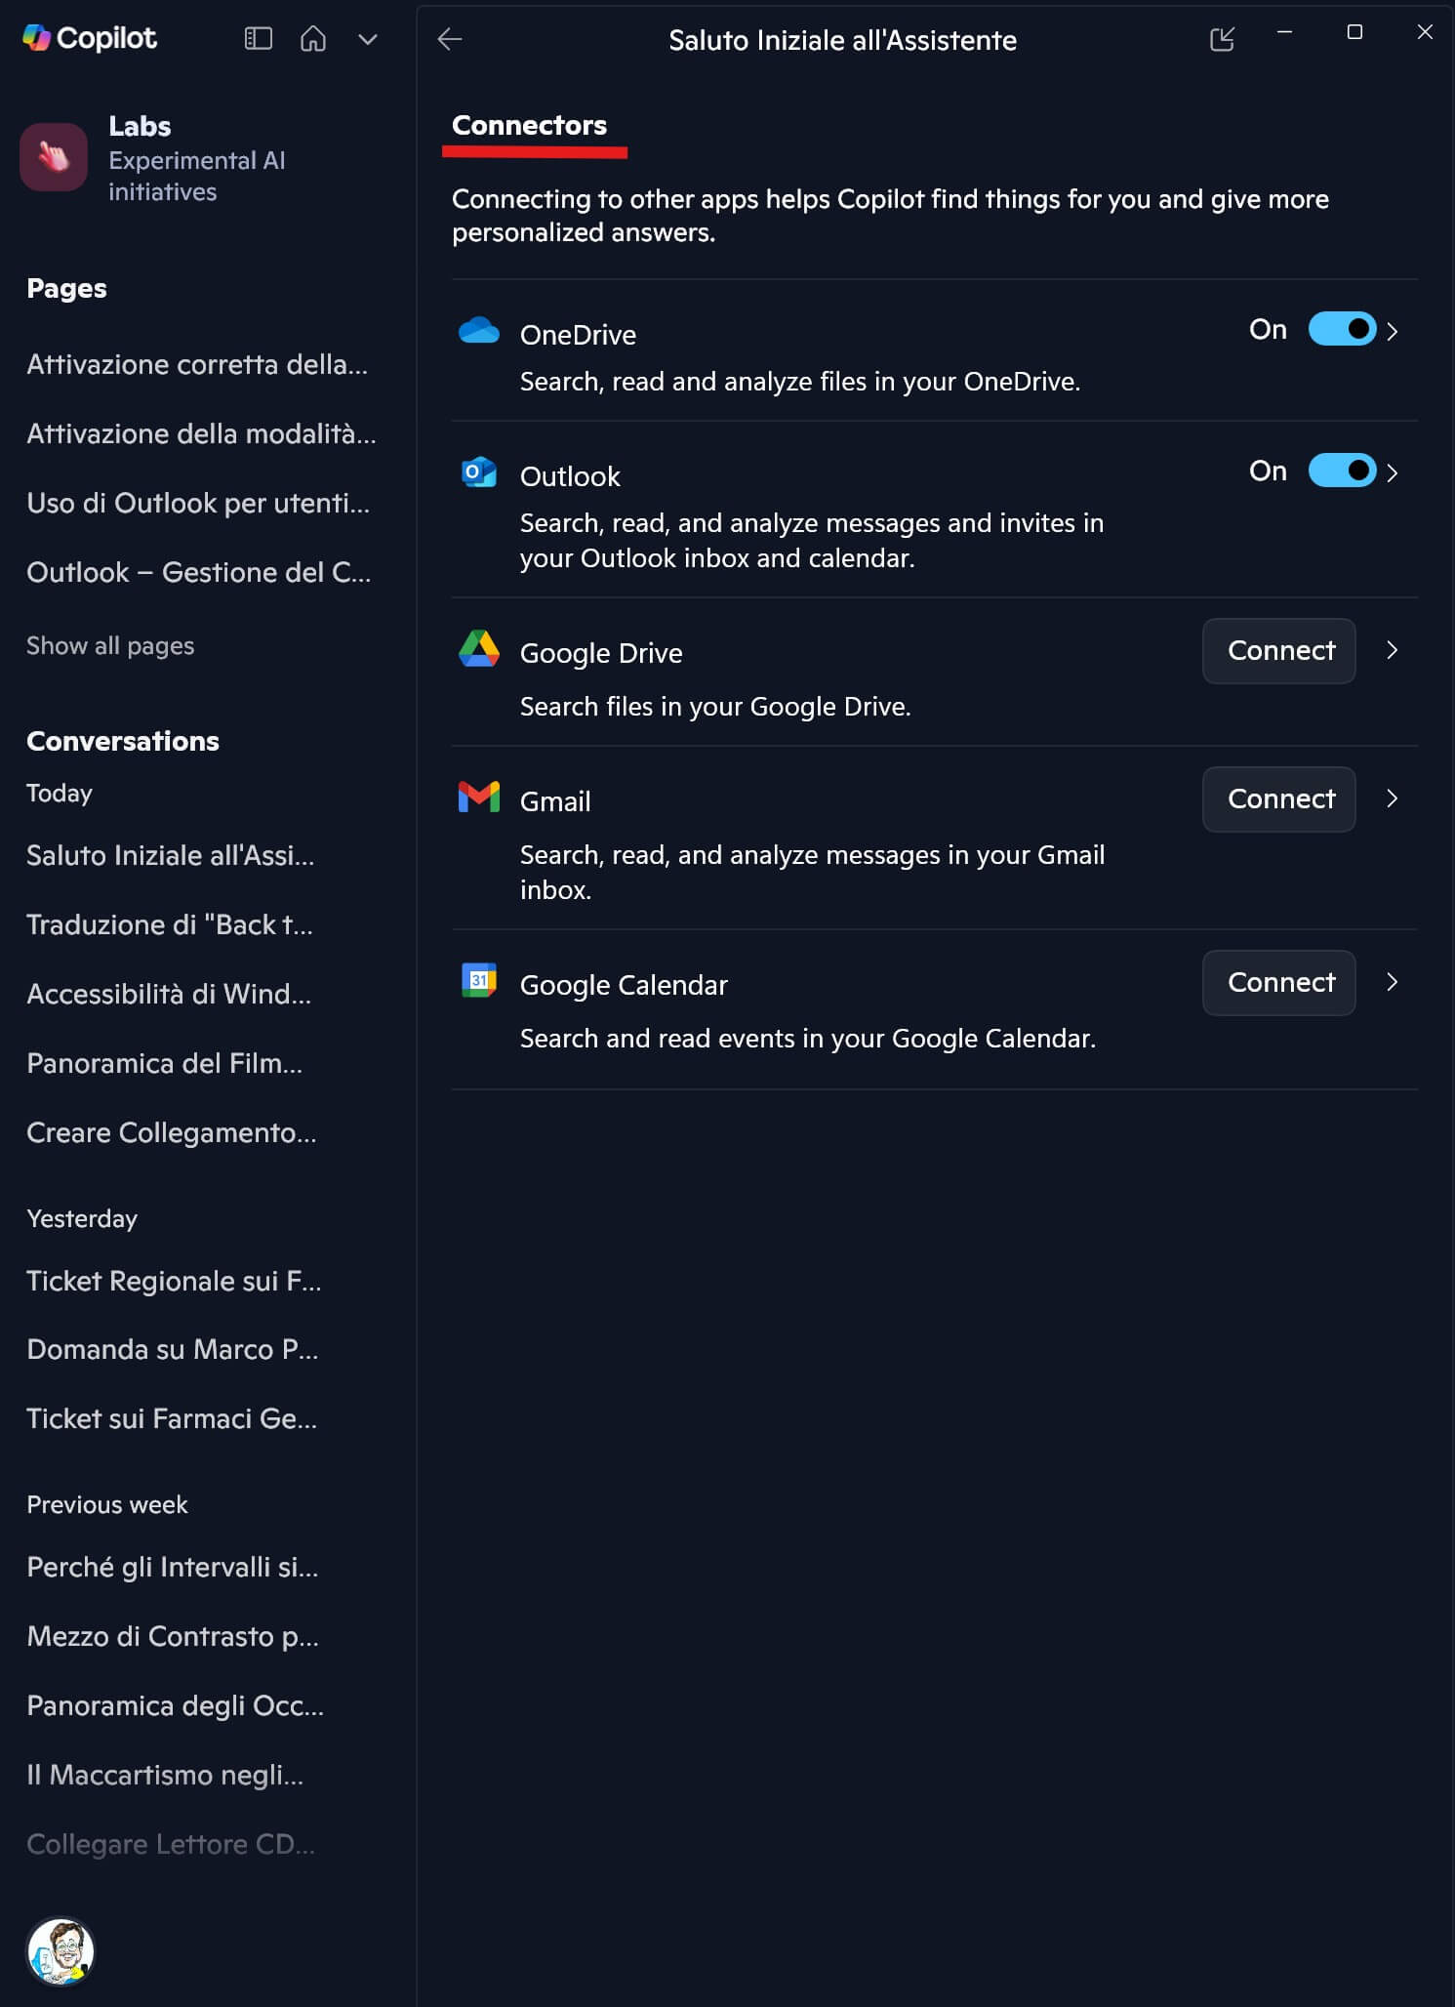Expand OneDrive connector details chevron
The image size is (1455, 2007).
[x=1393, y=332]
